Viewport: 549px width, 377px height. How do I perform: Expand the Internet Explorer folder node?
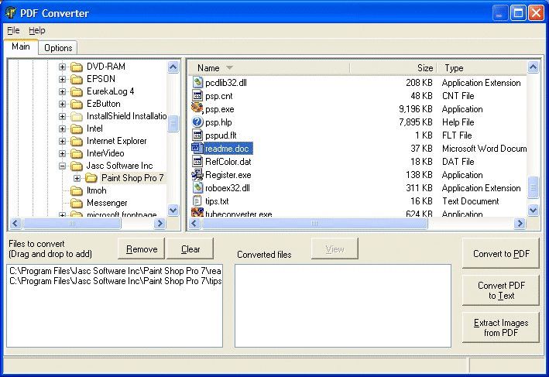[x=63, y=141]
